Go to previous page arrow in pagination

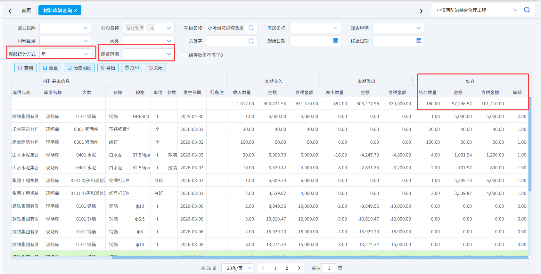tap(263, 268)
